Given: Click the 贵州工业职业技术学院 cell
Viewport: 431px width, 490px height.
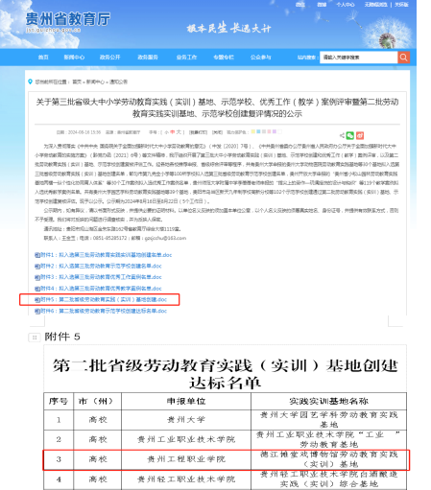Looking at the screenshot, I should tap(186, 439).
